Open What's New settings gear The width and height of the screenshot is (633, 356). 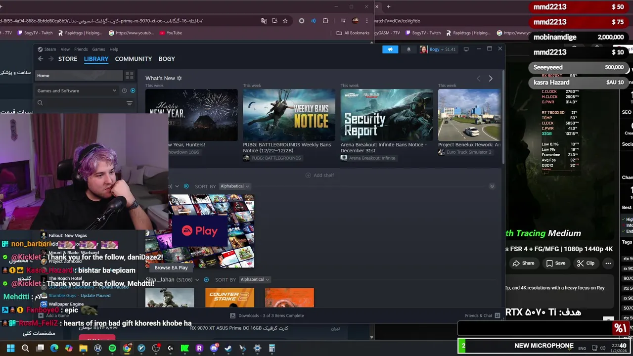point(180,78)
